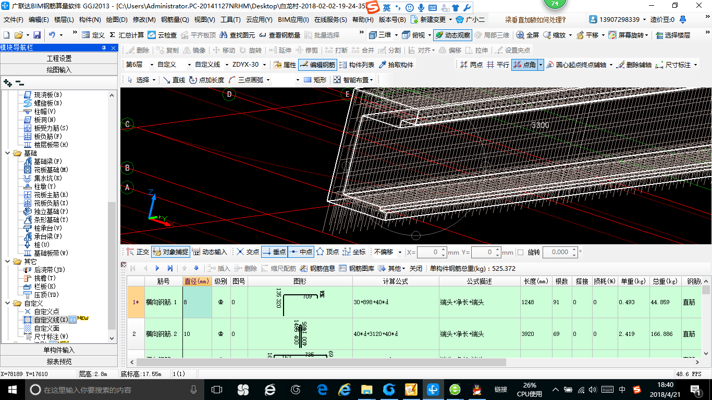This screenshot has height=400, width=712.
Task: Select 筏板基础(M) in the tree
Action: pos(51,170)
